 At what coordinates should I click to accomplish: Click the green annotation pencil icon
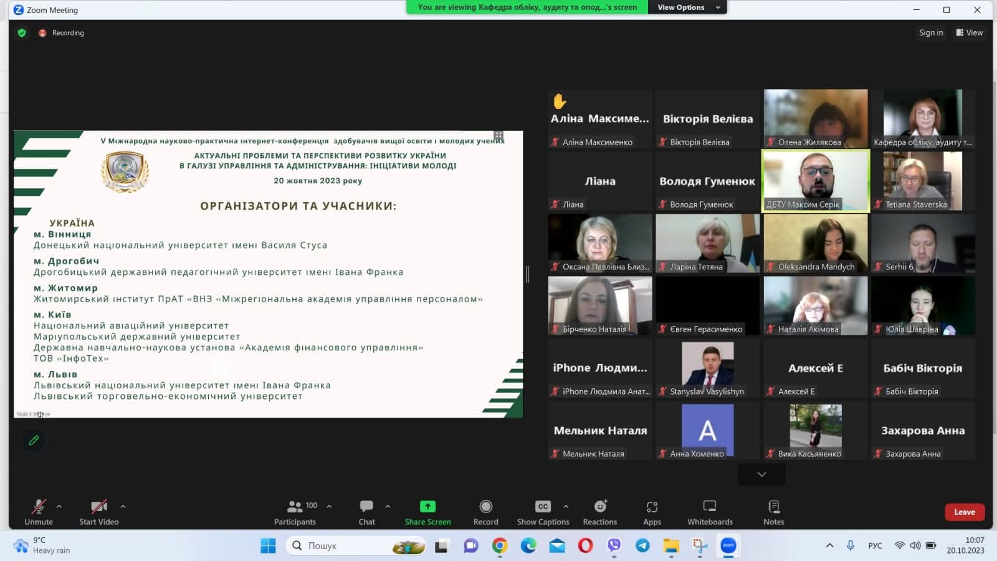click(34, 441)
